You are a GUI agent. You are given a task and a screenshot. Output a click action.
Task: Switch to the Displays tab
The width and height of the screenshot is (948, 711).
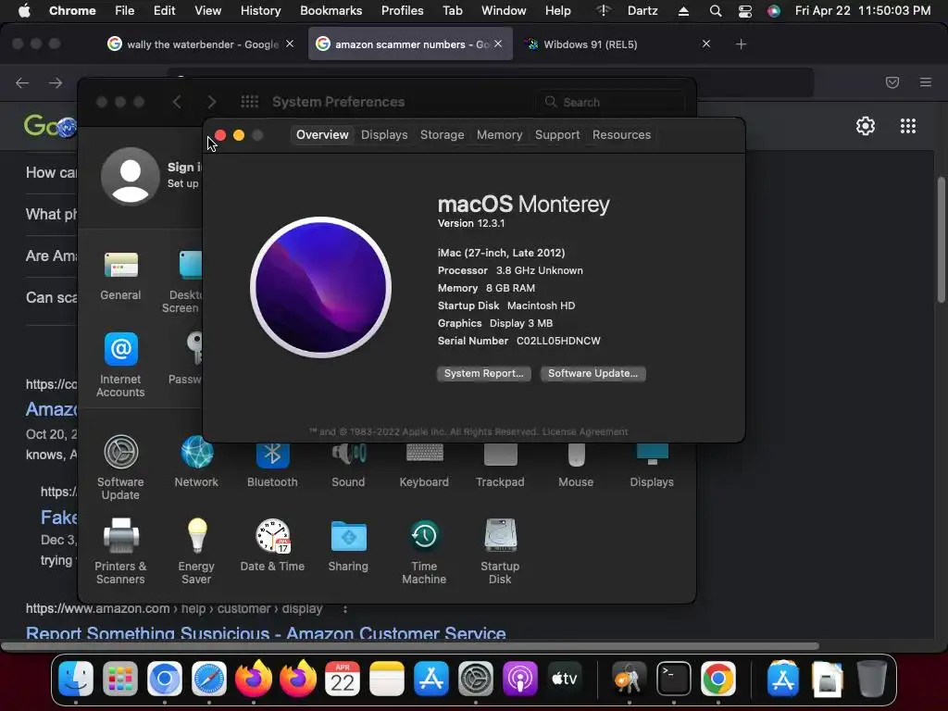tap(384, 135)
